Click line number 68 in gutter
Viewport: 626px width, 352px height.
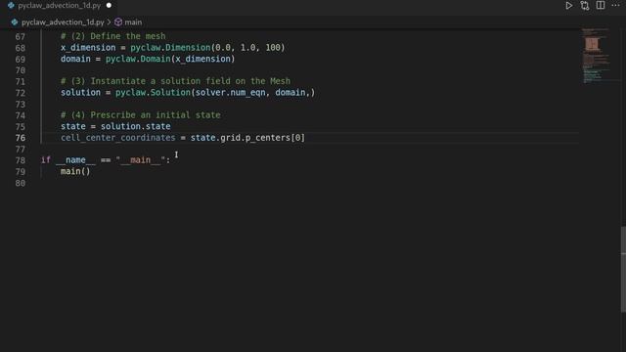(x=20, y=48)
